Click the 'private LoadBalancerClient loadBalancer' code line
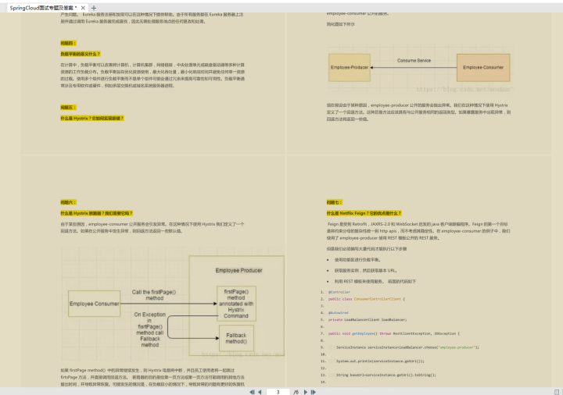 point(368,320)
